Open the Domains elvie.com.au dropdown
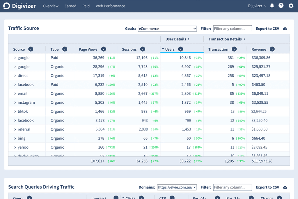Screen dimensions: 298x199 pos(177,187)
